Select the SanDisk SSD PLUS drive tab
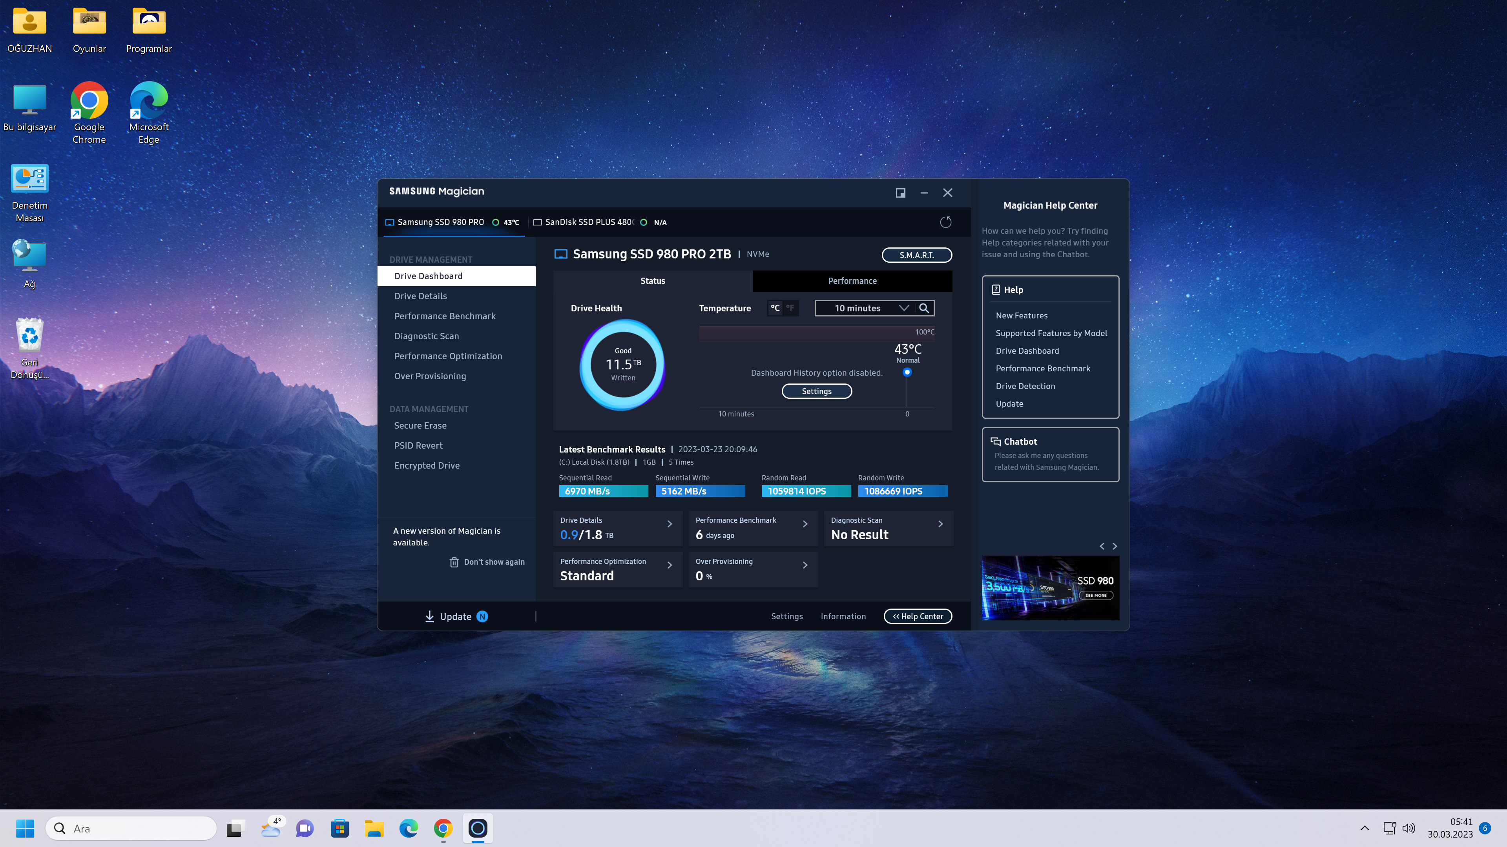1507x847 pixels. pyautogui.click(x=600, y=222)
